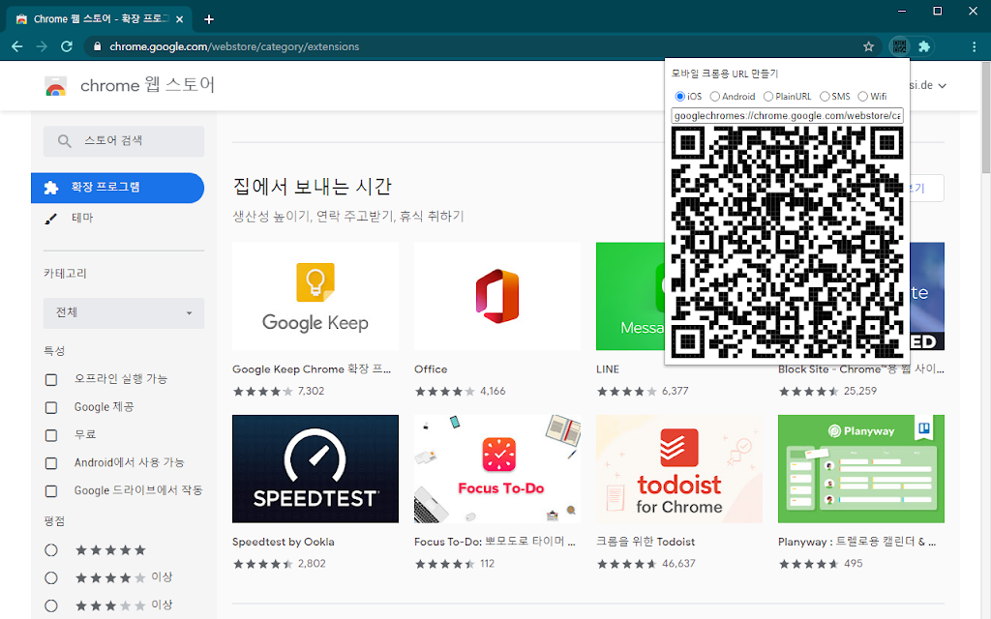This screenshot has width=991, height=619.
Task: Select the three stars 이상 rating filter
Action: pyautogui.click(x=51, y=605)
